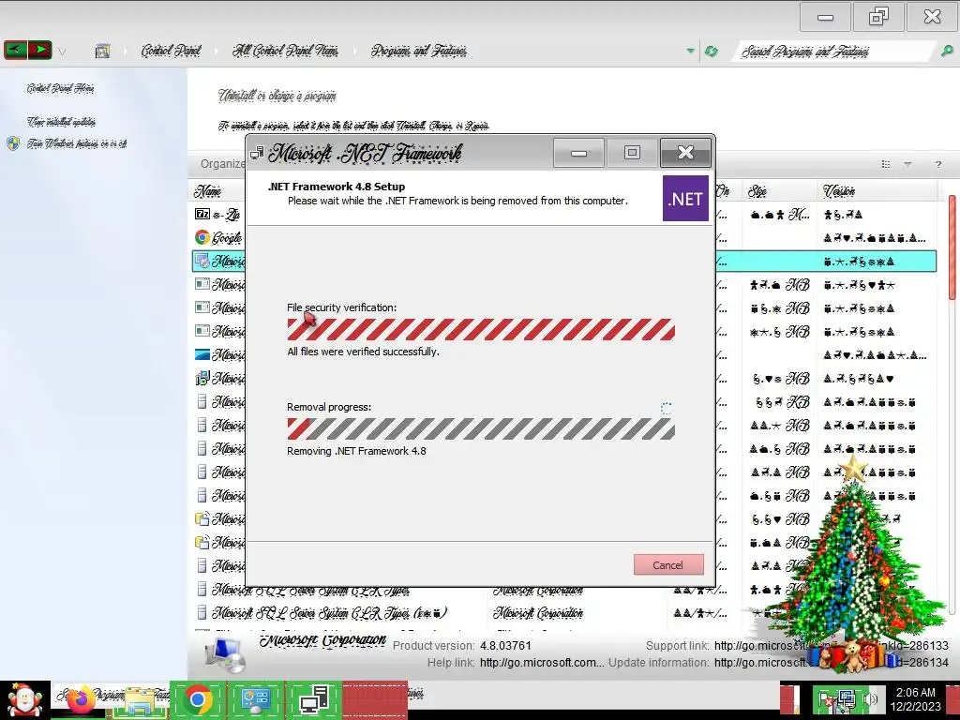Refresh the Programs and Features view

point(712,52)
